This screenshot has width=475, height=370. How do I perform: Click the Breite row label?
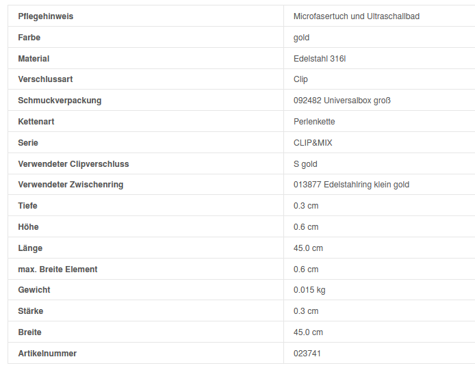coord(29,332)
